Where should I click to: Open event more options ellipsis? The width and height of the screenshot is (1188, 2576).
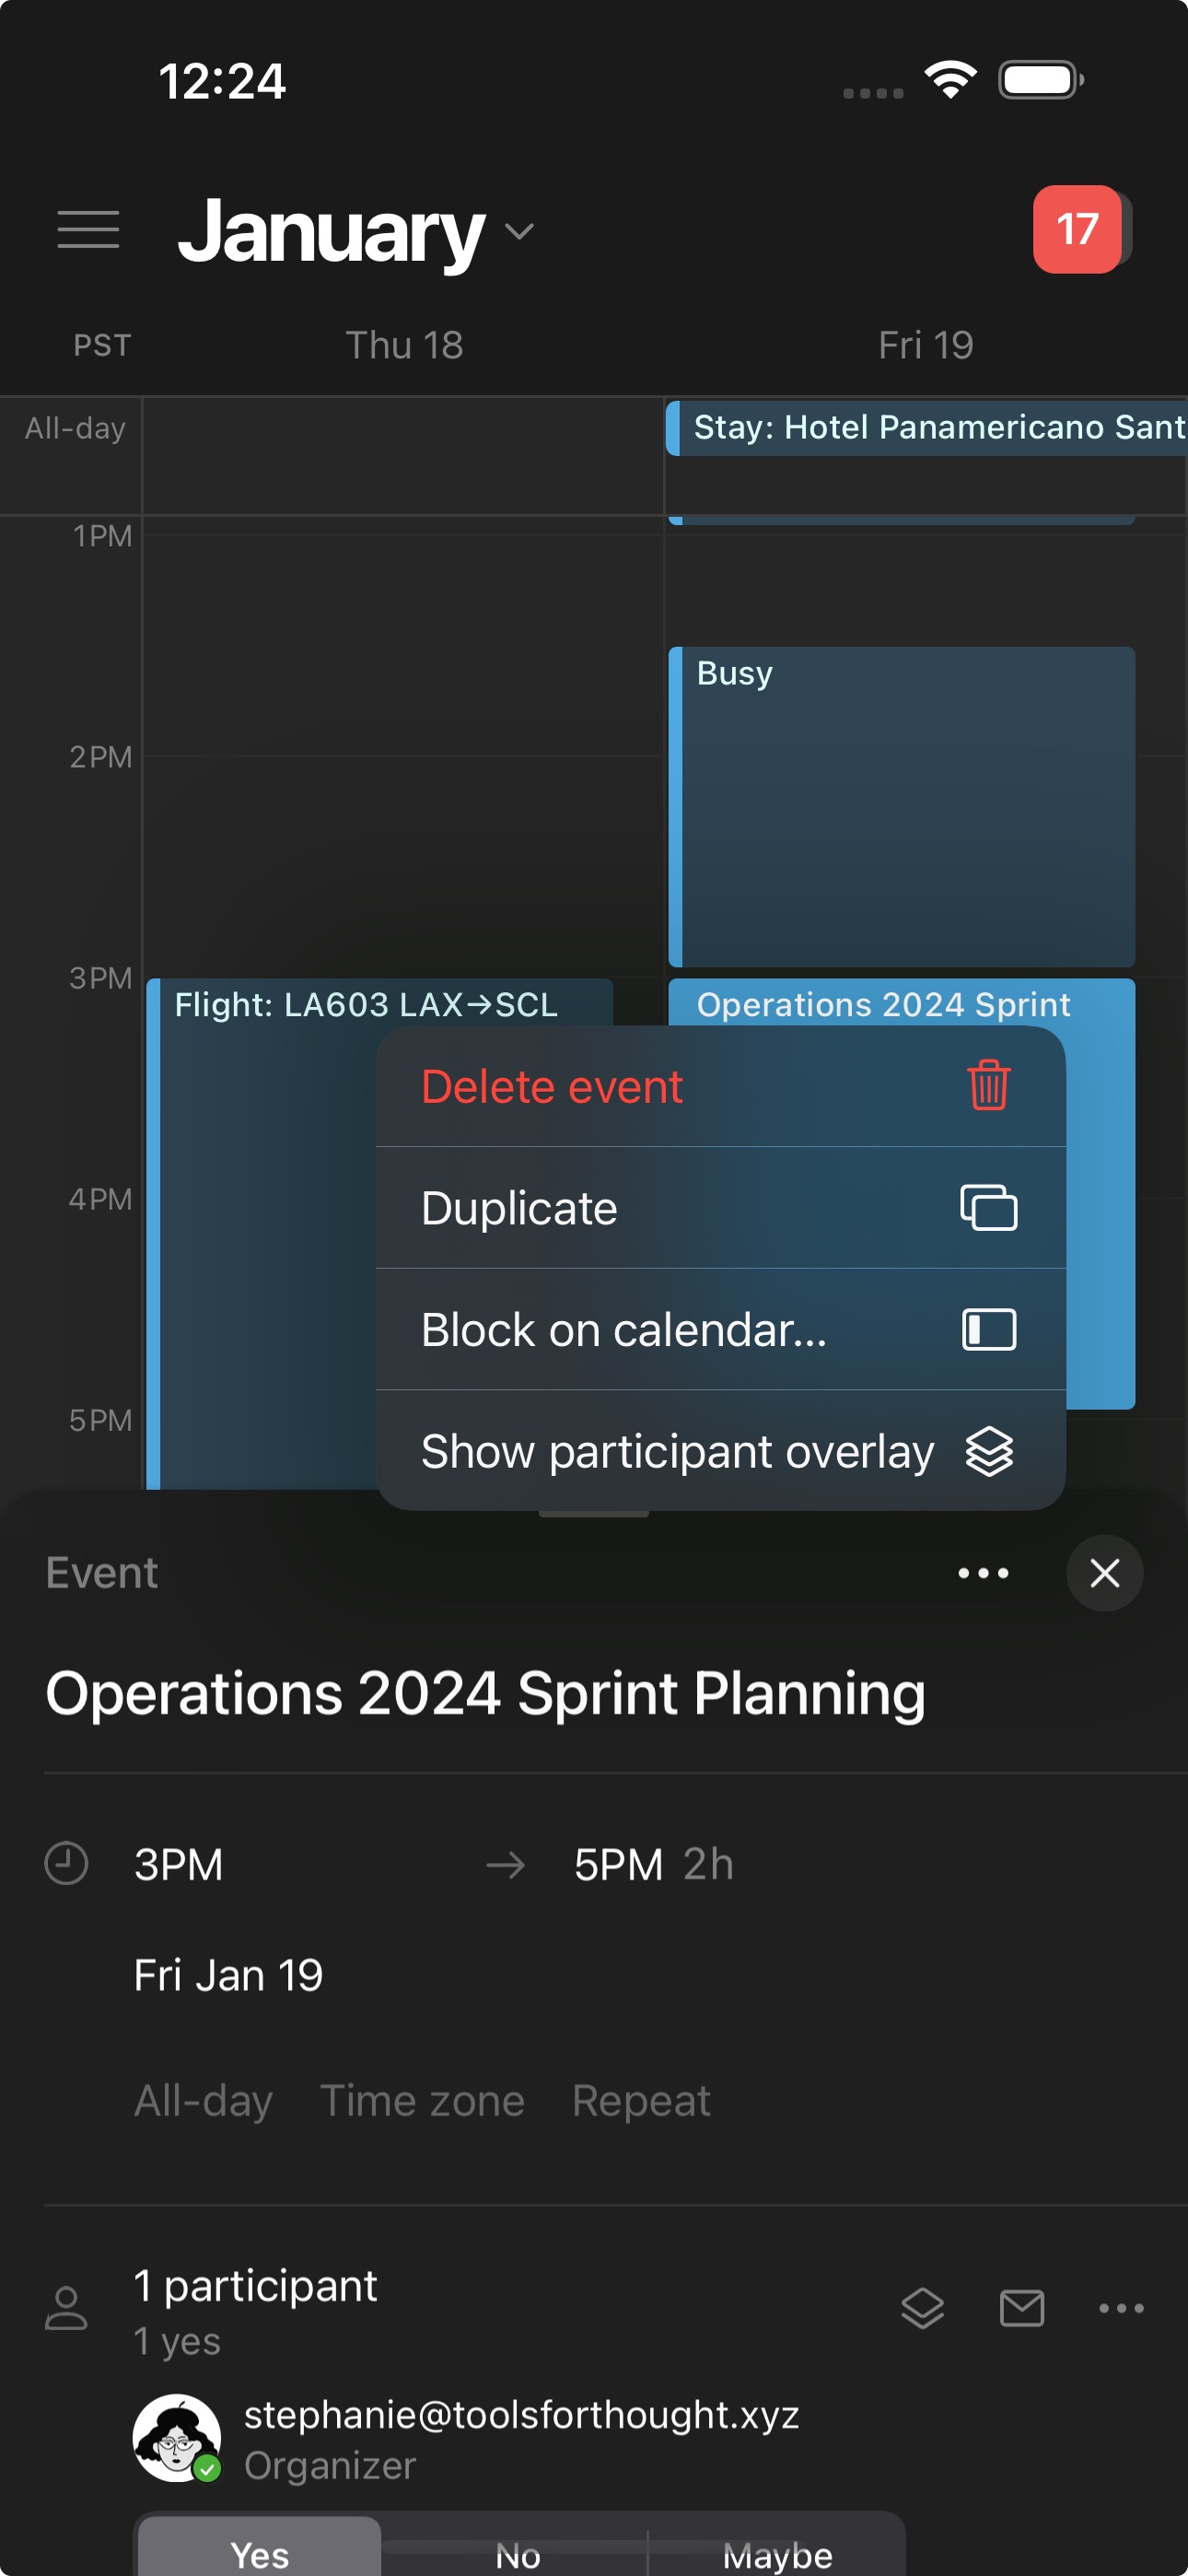[983, 1573]
